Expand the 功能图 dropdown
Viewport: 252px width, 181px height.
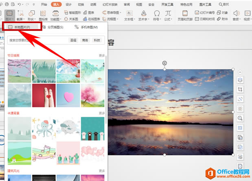[61, 20]
